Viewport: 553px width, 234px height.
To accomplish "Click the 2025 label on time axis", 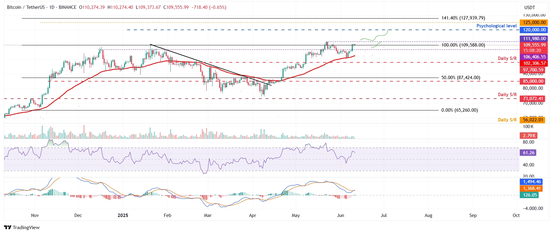I will click(x=123, y=215).
